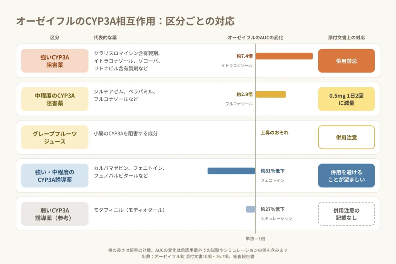Click the text 小腸のCYP3Aを阻害する成分

[126, 133]
